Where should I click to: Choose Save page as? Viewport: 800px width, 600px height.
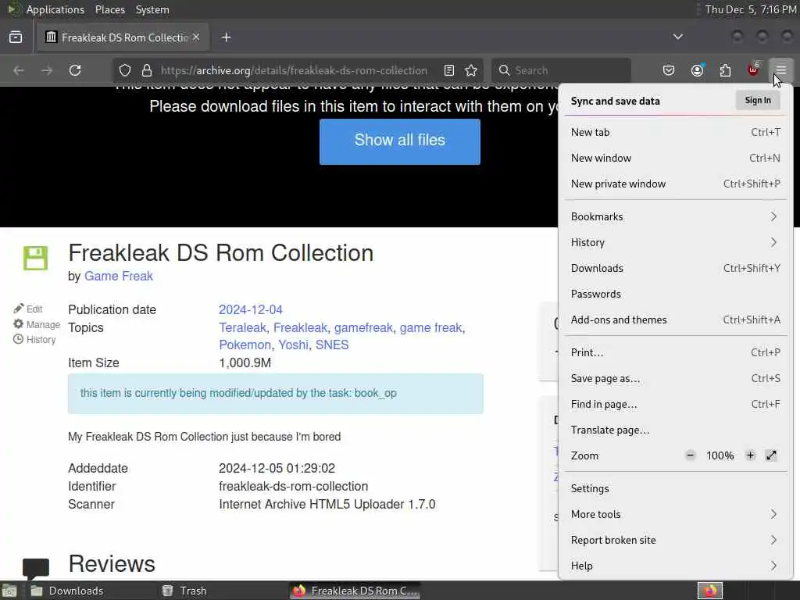pos(676,379)
